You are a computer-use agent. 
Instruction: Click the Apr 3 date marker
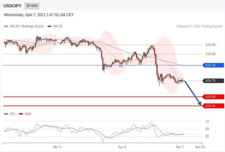[x=57, y=147]
